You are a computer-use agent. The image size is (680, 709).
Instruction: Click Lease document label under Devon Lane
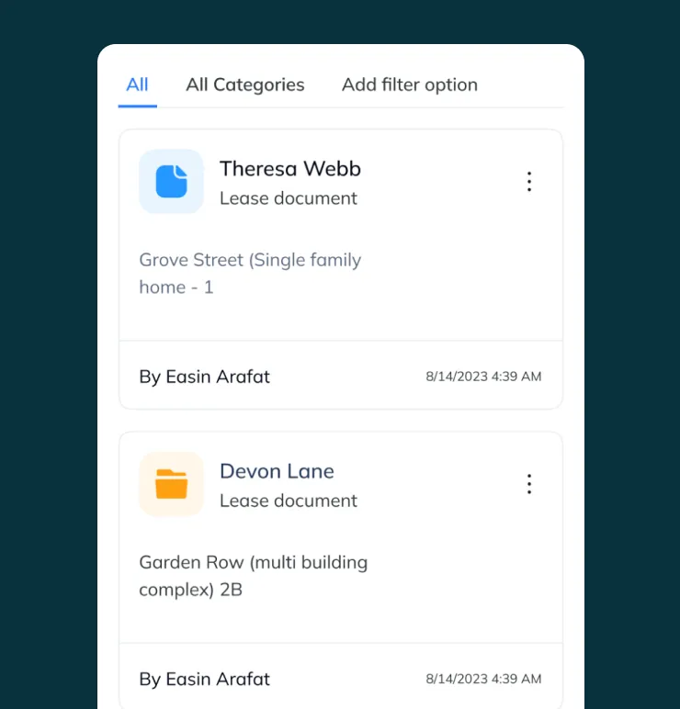click(x=288, y=501)
